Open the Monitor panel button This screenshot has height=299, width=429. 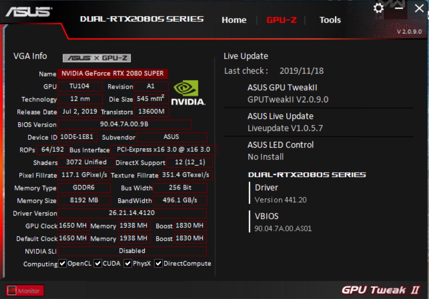tap(25, 291)
